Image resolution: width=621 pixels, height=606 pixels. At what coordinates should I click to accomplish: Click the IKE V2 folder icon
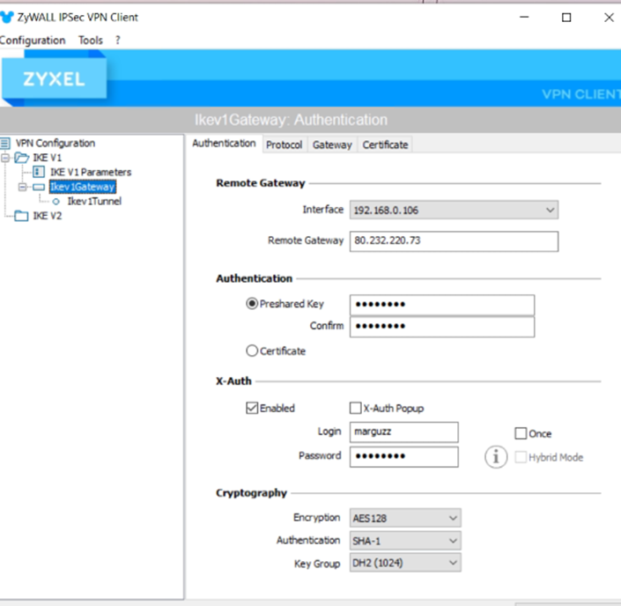coord(22,216)
